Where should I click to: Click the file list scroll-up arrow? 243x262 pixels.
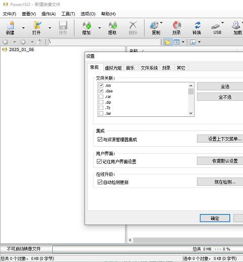tap(191, 85)
